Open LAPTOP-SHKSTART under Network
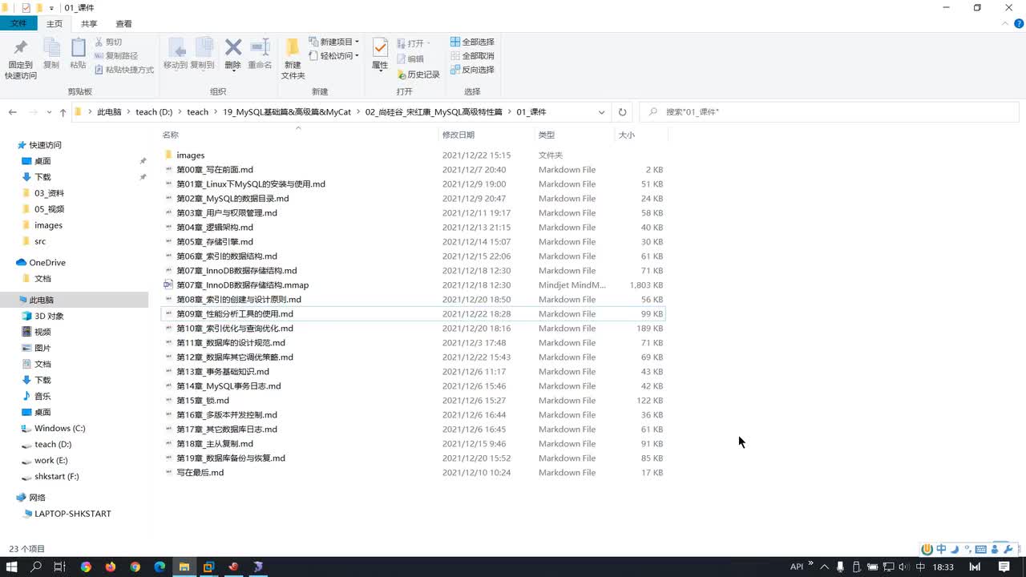1026x577 pixels. [x=72, y=514]
